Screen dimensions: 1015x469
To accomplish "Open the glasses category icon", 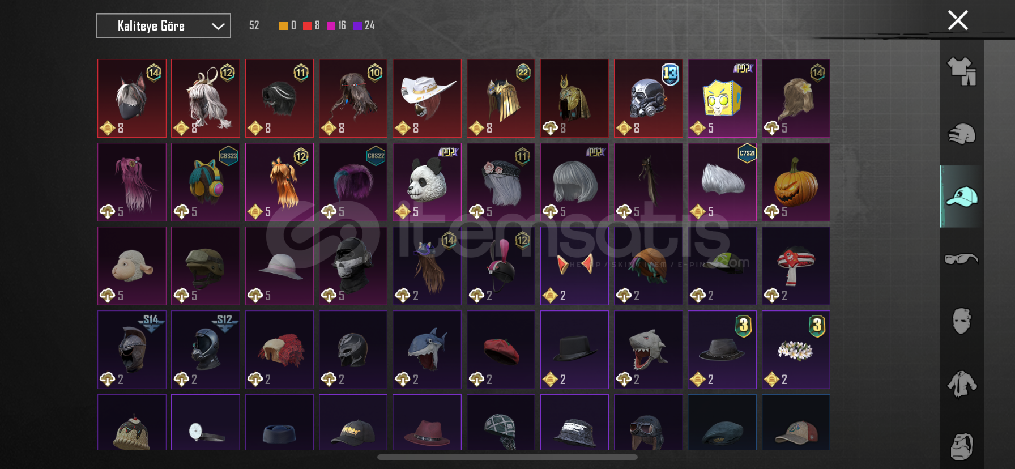I will tap(962, 259).
